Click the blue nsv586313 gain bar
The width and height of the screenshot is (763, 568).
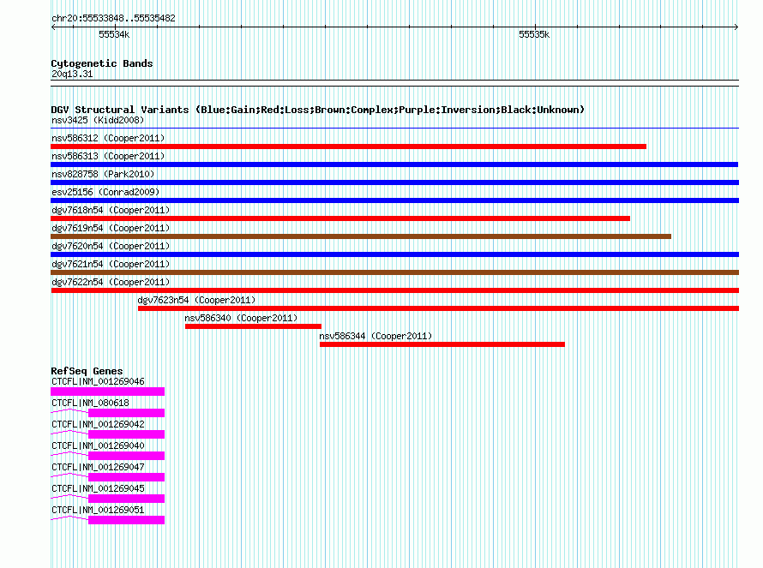(394, 164)
